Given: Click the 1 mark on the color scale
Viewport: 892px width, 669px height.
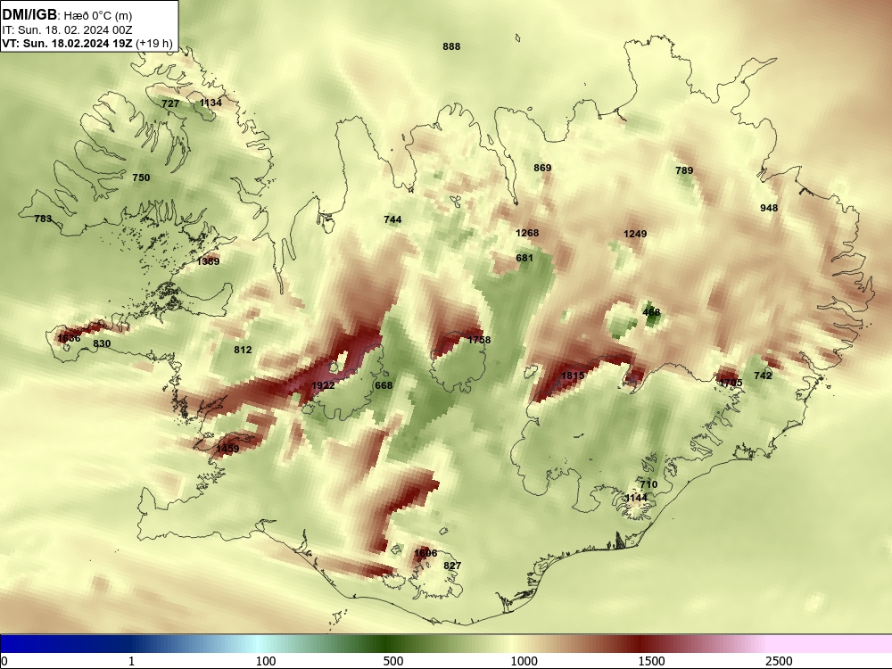Looking at the screenshot, I should (131, 661).
